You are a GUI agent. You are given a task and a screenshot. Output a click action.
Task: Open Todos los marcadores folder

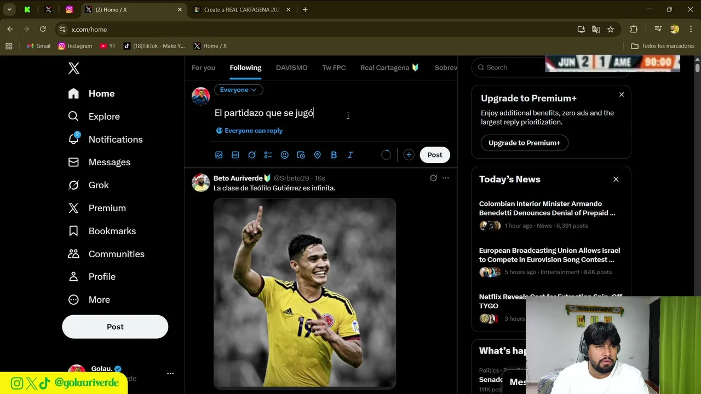(663, 46)
